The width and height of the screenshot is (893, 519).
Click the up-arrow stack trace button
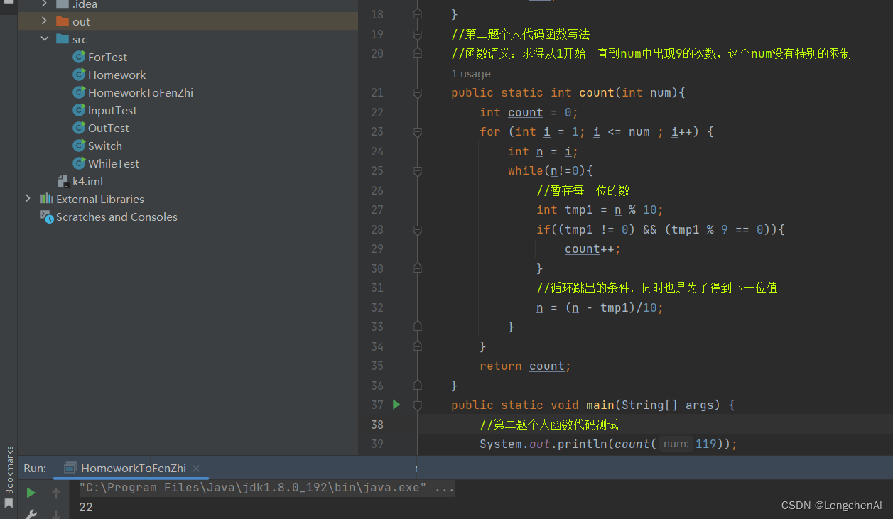pyautogui.click(x=56, y=493)
